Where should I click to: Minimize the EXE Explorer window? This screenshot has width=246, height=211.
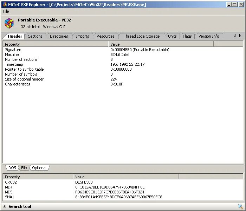229,5
